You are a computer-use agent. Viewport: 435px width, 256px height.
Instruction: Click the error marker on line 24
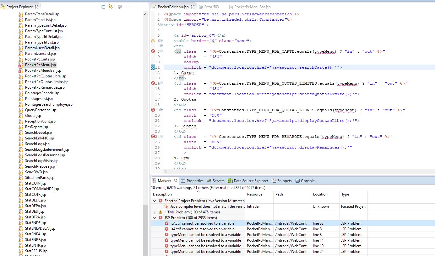153,136
